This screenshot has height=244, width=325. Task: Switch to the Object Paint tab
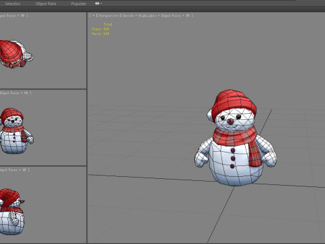tap(46, 3)
